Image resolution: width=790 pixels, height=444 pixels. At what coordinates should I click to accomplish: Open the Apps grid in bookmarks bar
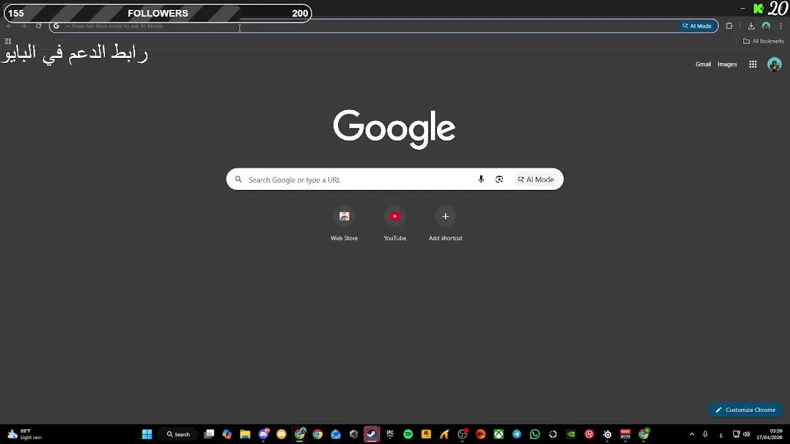coord(8,41)
